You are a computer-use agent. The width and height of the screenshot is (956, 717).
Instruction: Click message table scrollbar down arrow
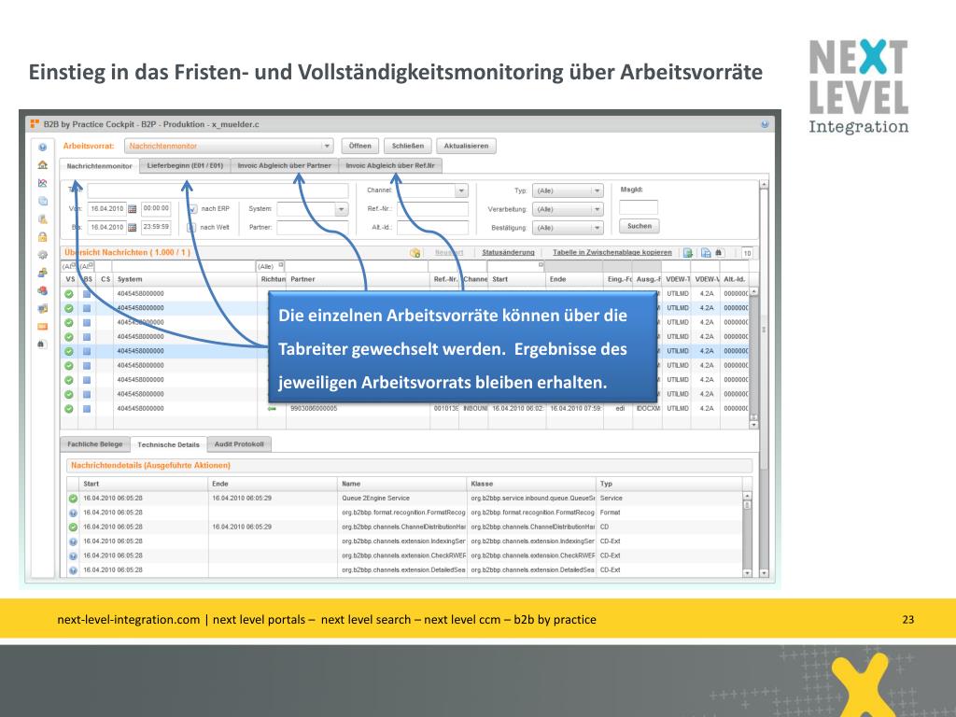tap(754, 425)
